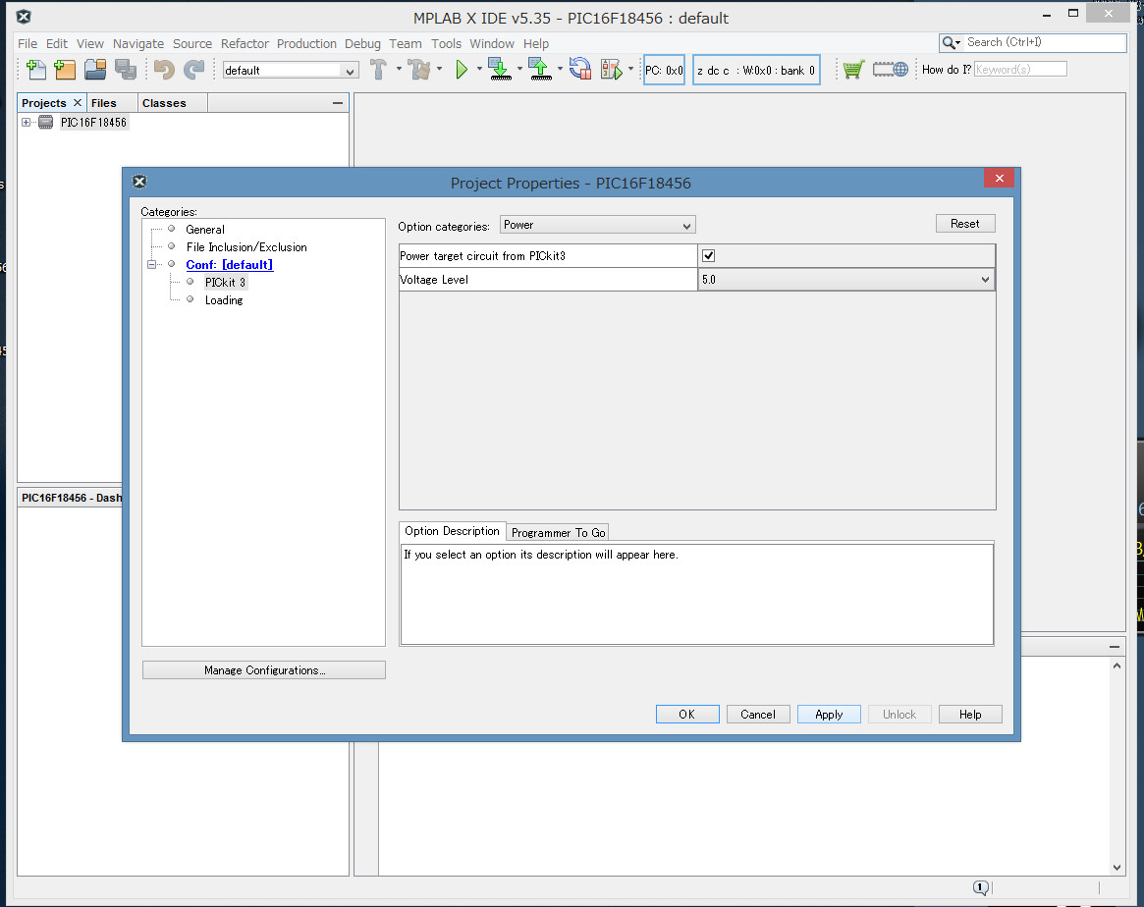Click the Save All disks icon
This screenshot has height=907, width=1144.
(x=126, y=70)
